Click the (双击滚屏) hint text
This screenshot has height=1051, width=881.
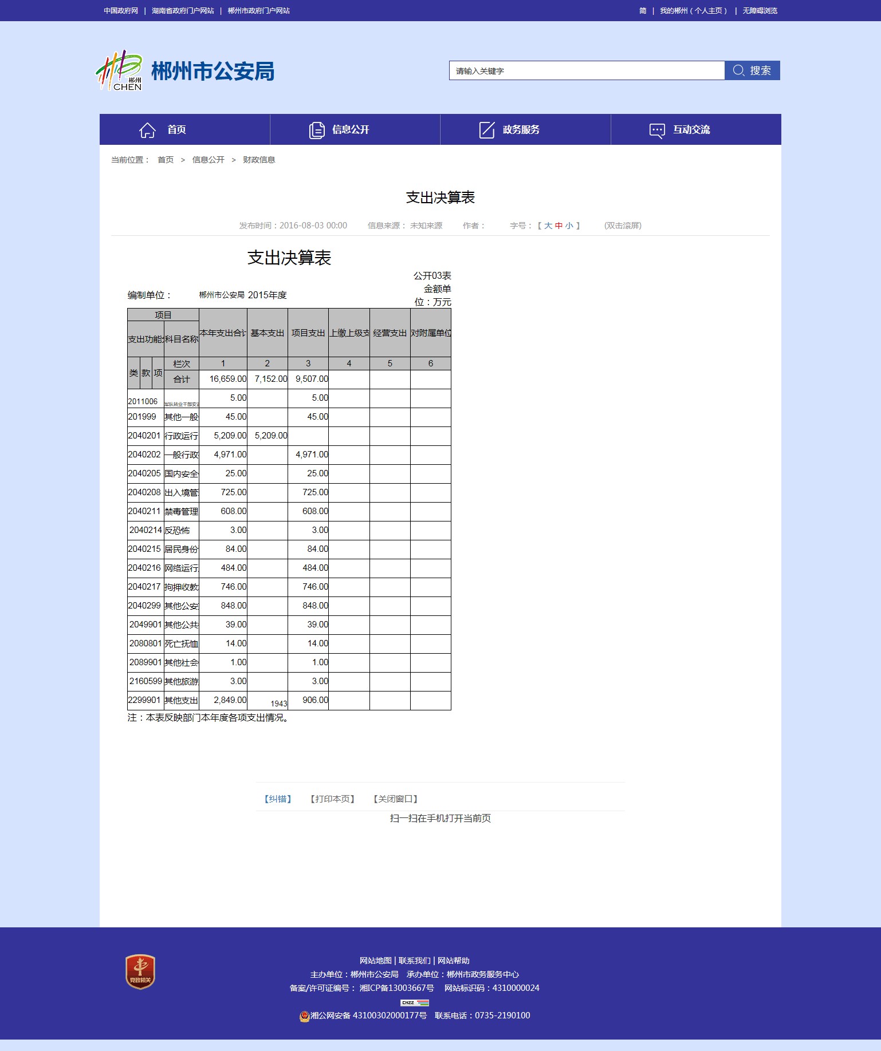coord(623,226)
